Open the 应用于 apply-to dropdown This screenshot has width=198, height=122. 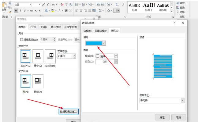click(182, 100)
